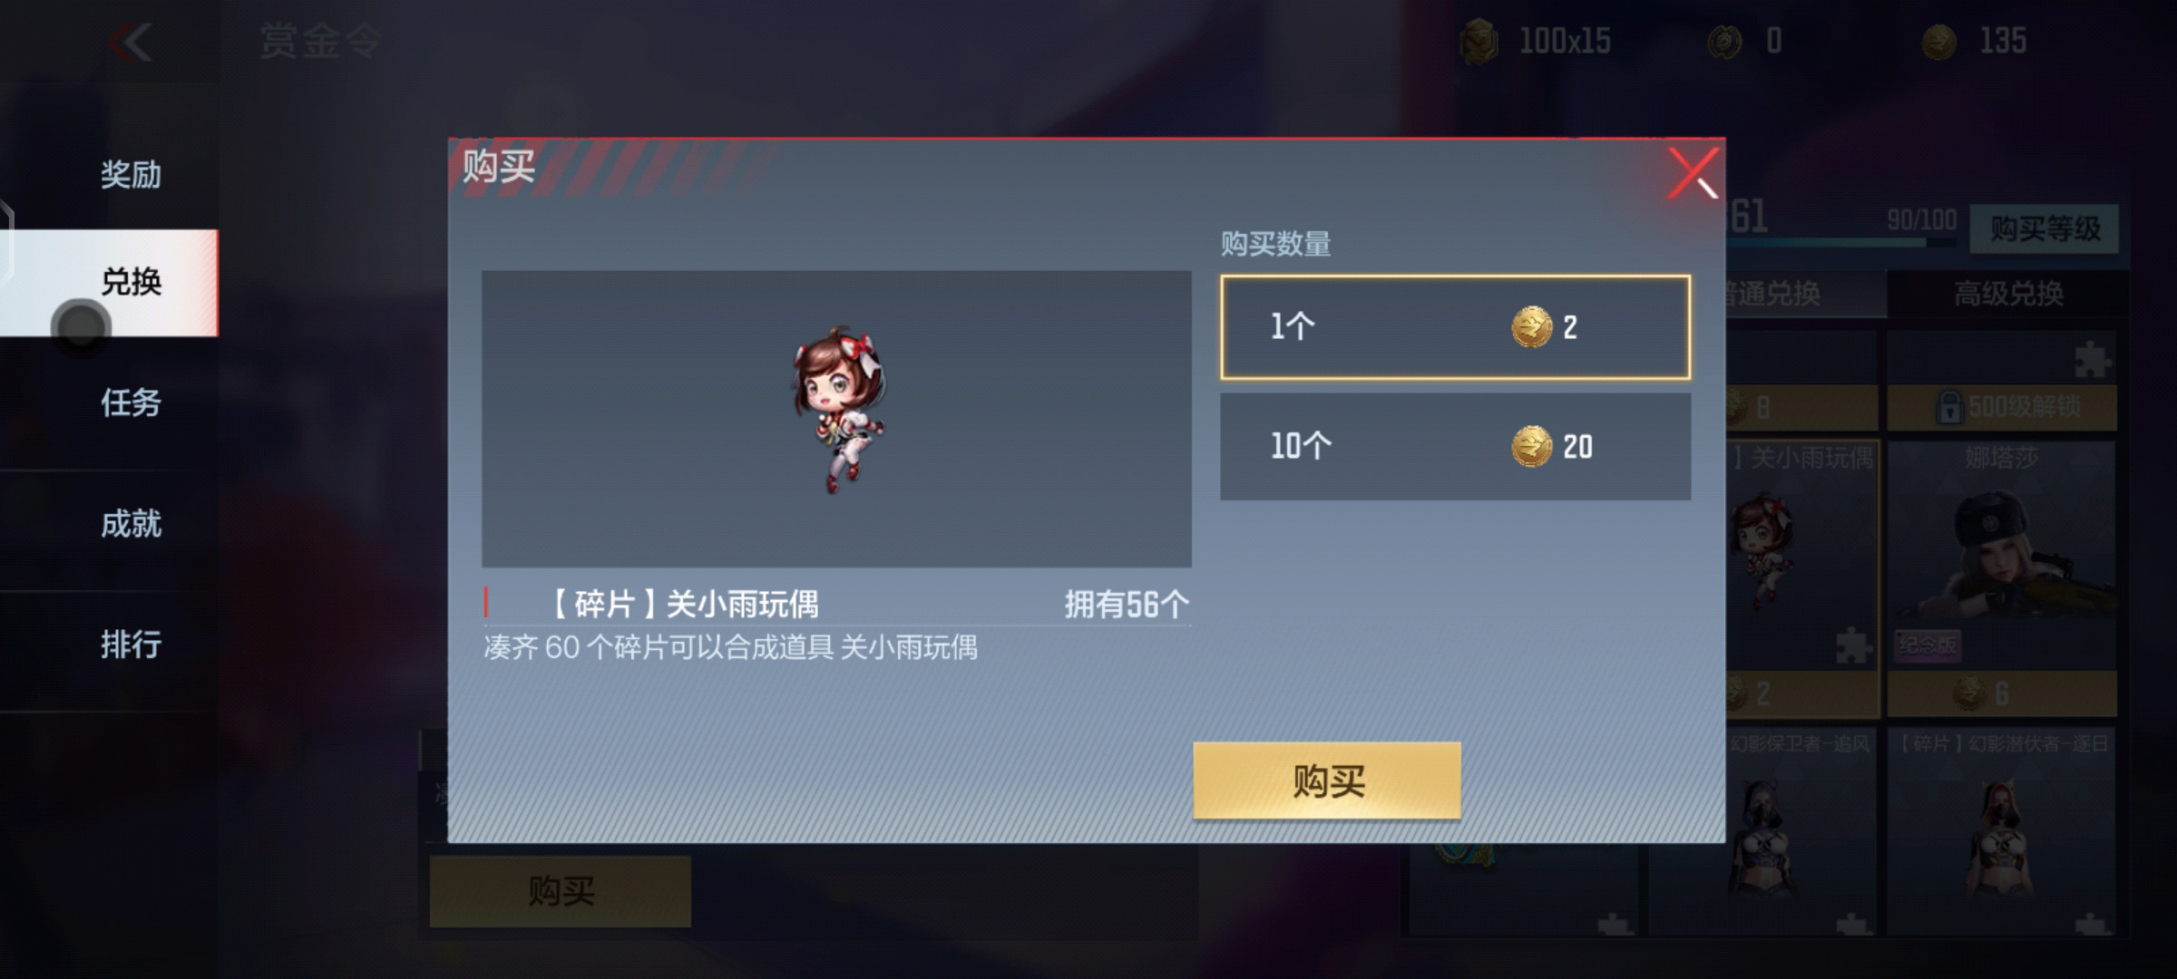
Task: Click the coin icon beside price 20
Action: click(1532, 446)
